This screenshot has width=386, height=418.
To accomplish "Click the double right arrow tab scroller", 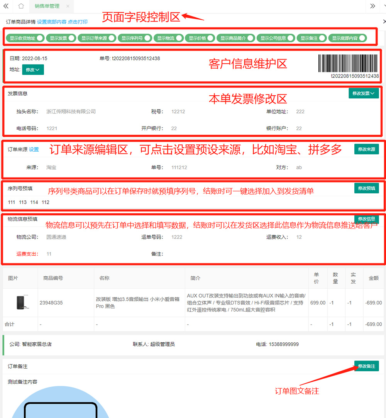I will [x=372, y=6].
